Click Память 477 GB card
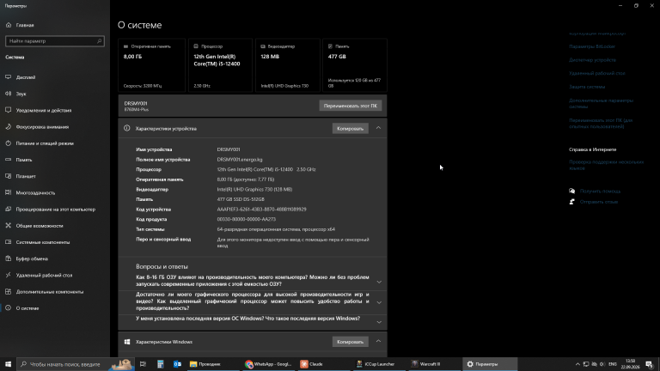Screen dimensions: 660x371 [355, 65]
